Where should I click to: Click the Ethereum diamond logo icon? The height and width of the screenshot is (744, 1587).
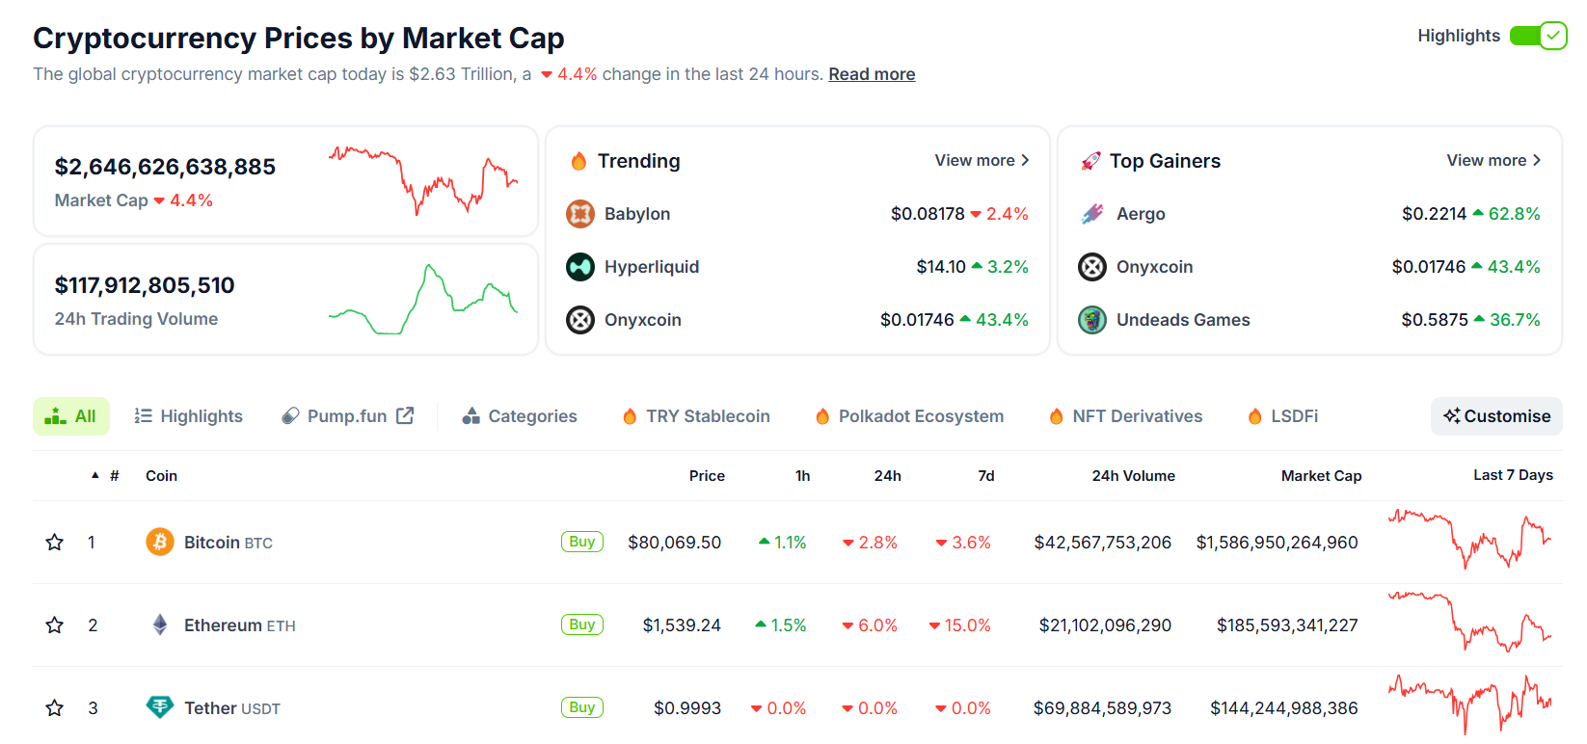coord(160,624)
